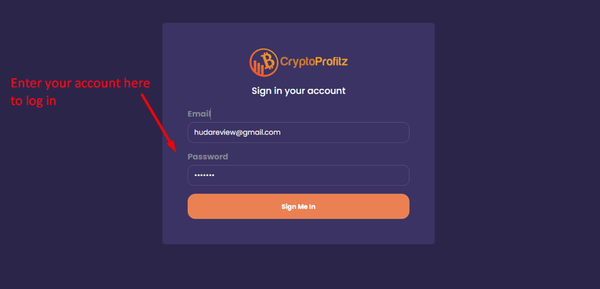Click the Password field label
The height and width of the screenshot is (289, 600).
[x=208, y=157]
